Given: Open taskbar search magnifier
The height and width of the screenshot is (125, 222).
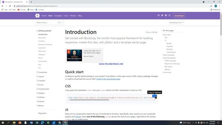Looking at the screenshot, I should [x=8, y=123].
